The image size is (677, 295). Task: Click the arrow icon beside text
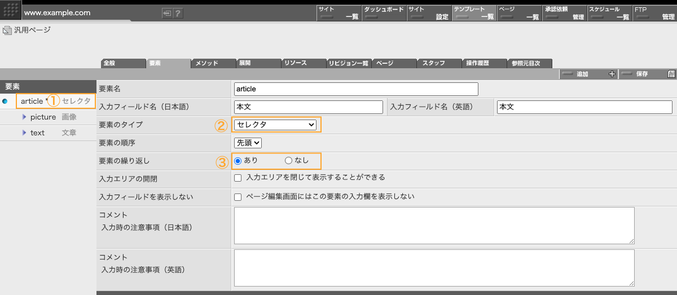24,133
